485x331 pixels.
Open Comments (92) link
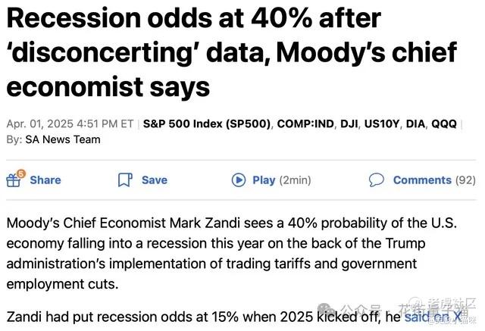pyautogui.click(x=434, y=180)
